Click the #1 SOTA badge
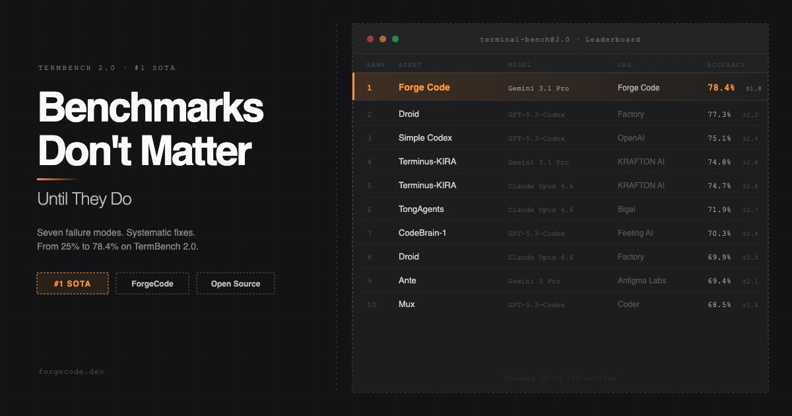This screenshot has width=792, height=416. pyautogui.click(x=72, y=283)
